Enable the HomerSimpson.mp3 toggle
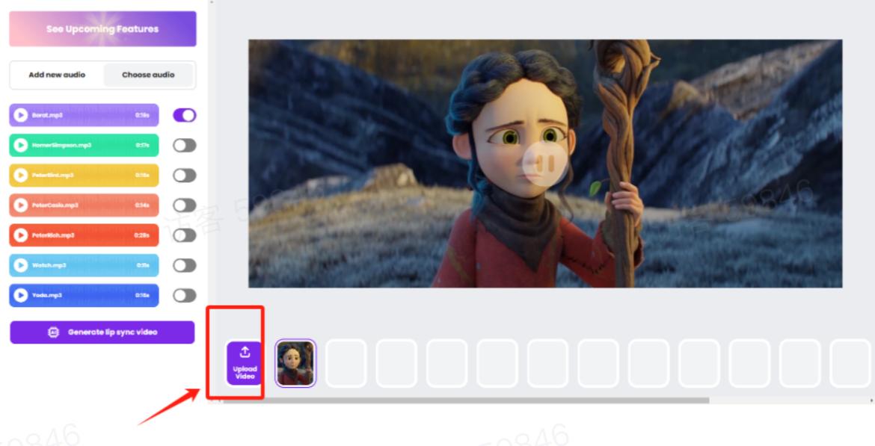The height and width of the screenshot is (446, 875). coord(185,145)
